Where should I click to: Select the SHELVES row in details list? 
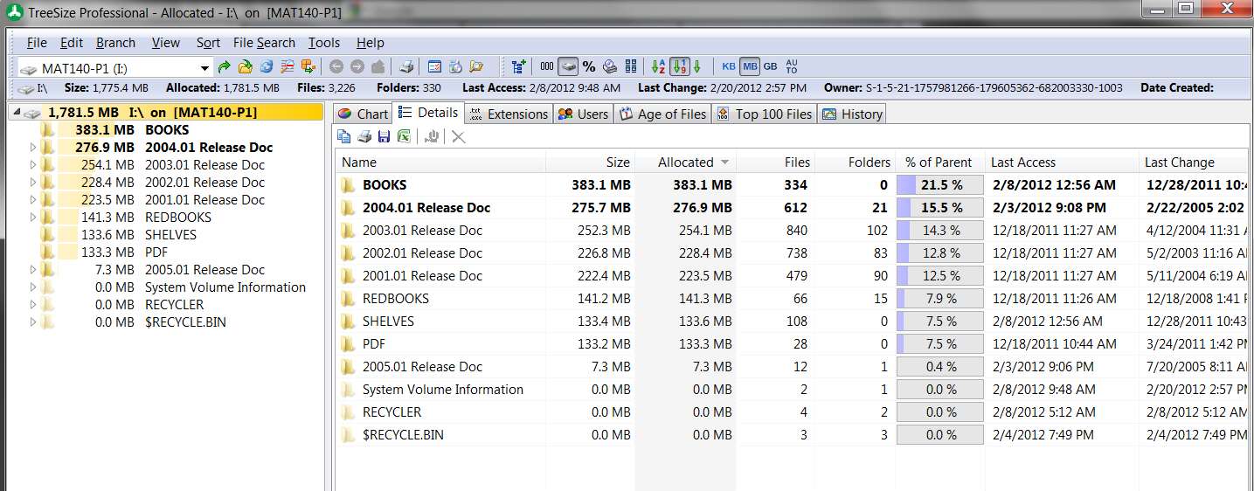tap(790, 322)
